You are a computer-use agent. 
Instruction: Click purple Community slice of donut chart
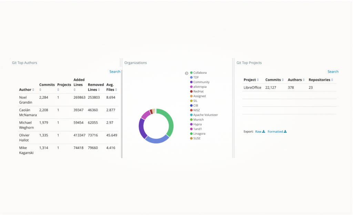click(x=141, y=129)
